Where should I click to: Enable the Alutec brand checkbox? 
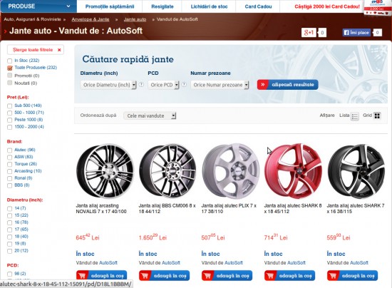10,150
